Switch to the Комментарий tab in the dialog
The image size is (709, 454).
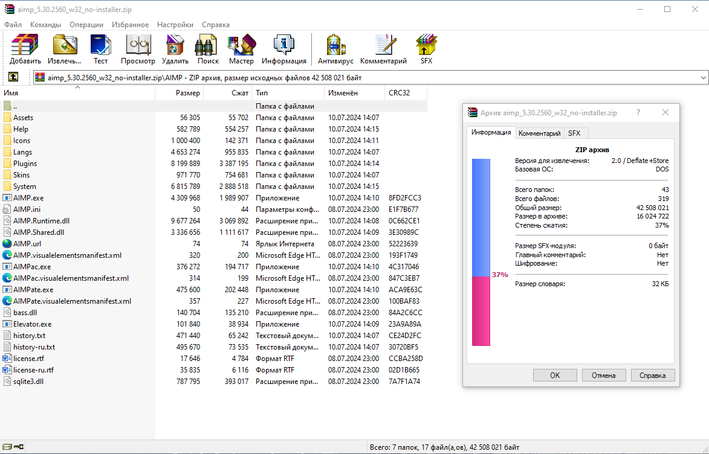point(539,133)
